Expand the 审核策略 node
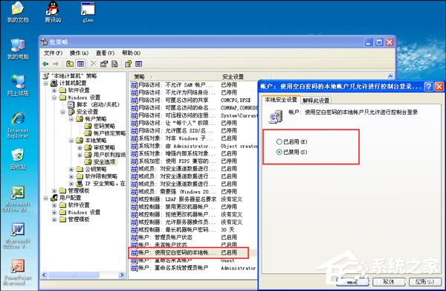The height and width of the screenshot is (291, 446). (x=80, y=147)
